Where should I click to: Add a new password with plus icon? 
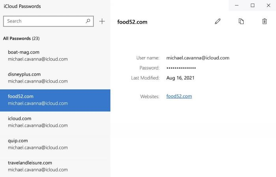tap(102, 21)
